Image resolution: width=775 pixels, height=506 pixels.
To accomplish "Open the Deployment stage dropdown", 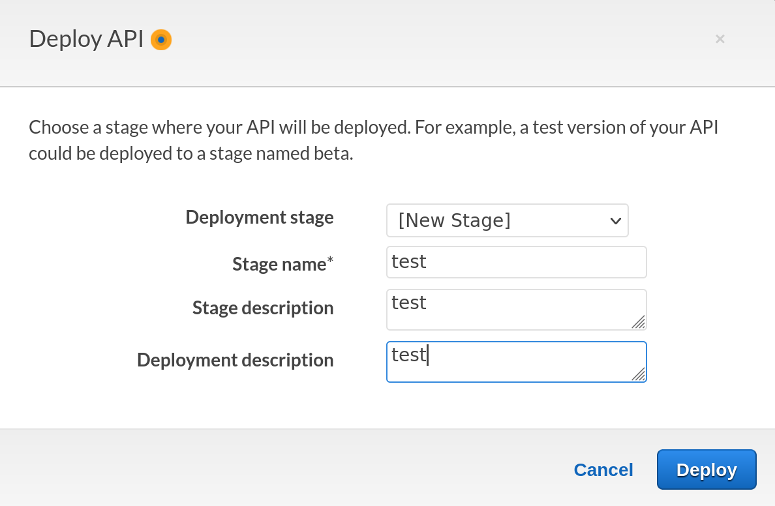I will point(507,220).
